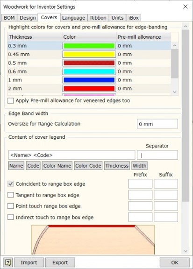Select the 0.45 mm thickness cell

click(x=35, y=54)
